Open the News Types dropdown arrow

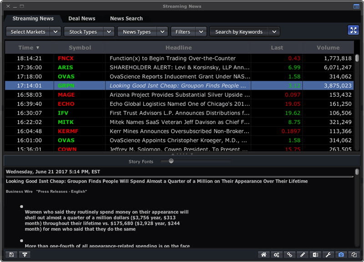pos(162,32)
